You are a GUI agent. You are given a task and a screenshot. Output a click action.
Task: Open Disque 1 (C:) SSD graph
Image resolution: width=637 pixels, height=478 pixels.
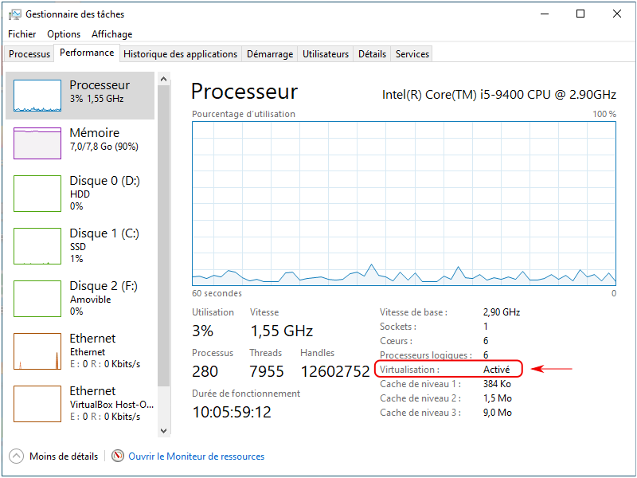(37, 246)
